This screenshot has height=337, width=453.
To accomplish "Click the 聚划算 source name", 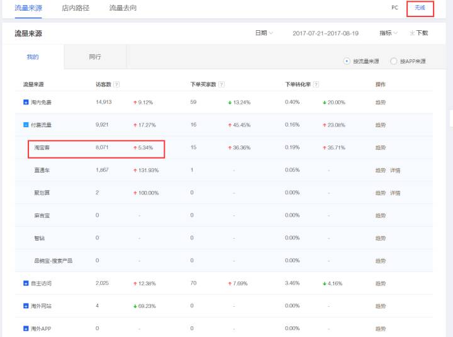I will pyautogui.click(x=42, y=193).
